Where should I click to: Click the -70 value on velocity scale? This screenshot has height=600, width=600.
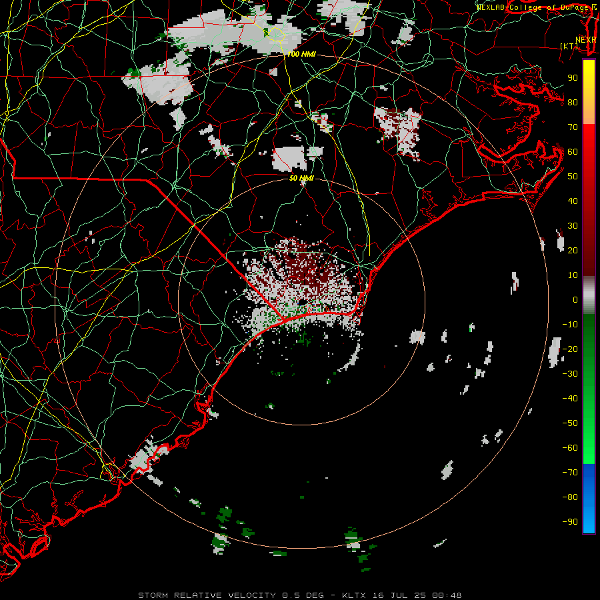point(570,472)
